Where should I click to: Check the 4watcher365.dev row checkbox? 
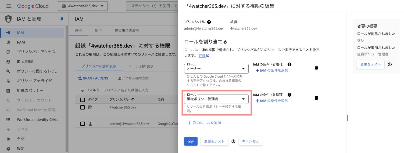83,107
